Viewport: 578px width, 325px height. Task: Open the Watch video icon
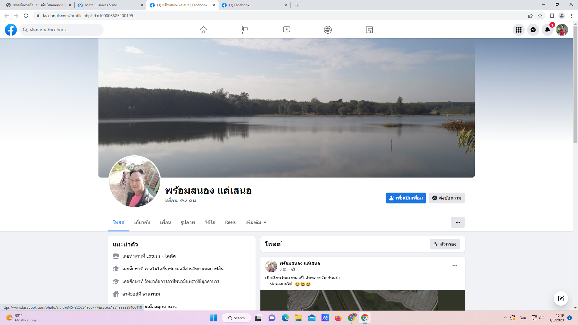click(286, 30)
